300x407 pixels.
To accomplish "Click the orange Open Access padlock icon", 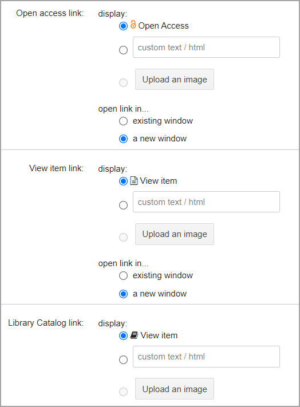I will click(x=133, y=25).
